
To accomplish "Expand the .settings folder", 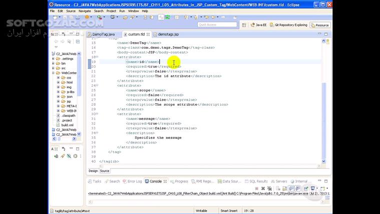I will pyautogui.click(x=53, y=59).
